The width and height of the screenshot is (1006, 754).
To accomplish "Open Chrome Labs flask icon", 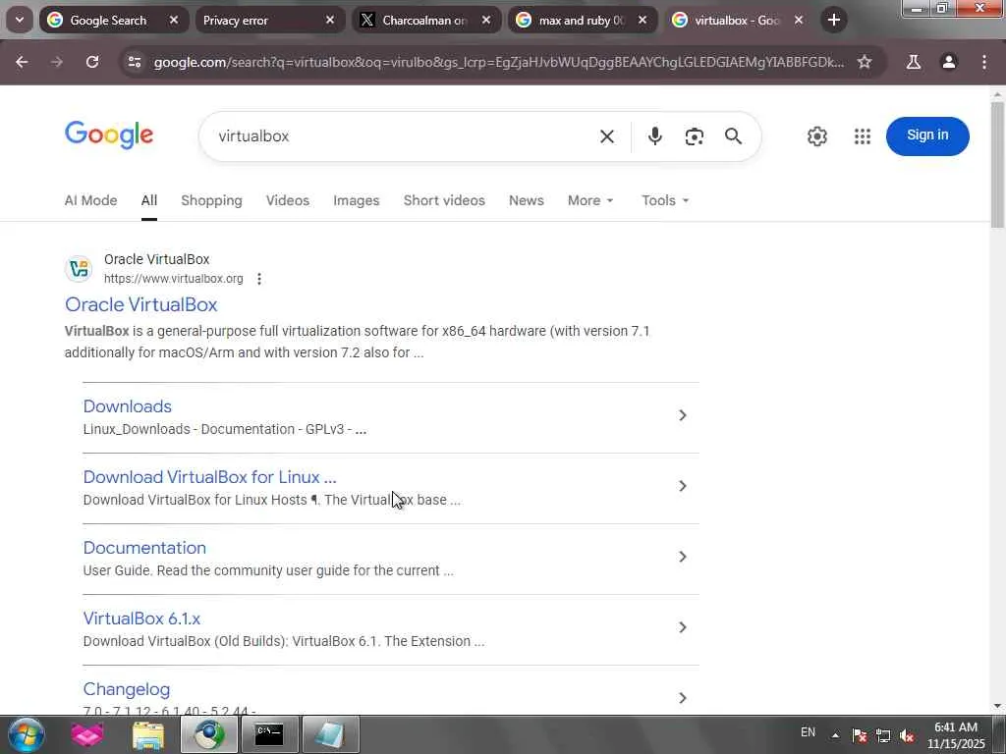I will [x=913, y=62].
